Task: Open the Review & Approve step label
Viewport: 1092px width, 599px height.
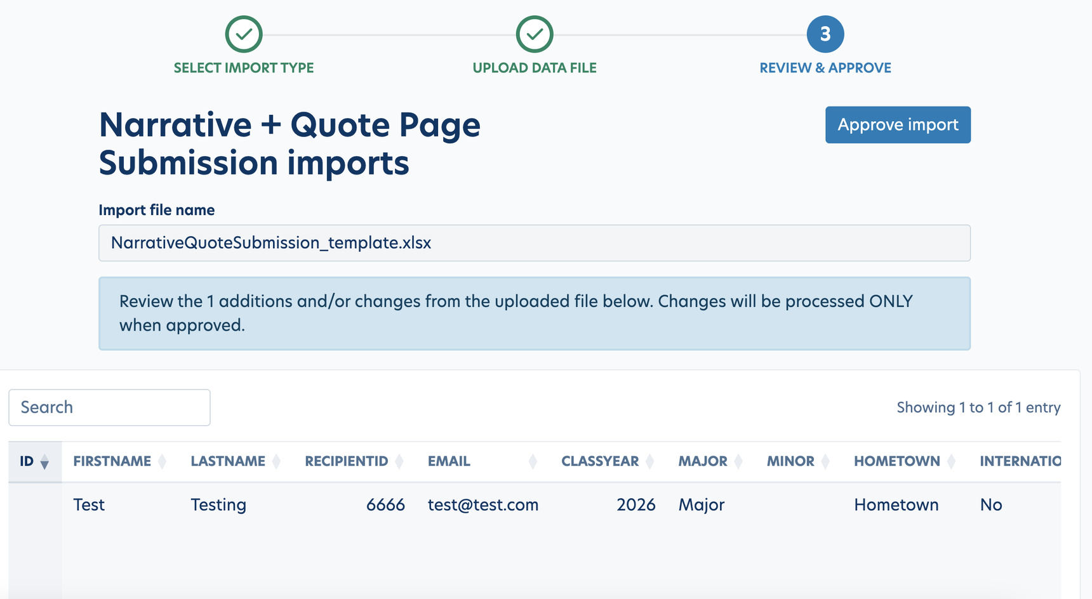Action: coord(825,68)
